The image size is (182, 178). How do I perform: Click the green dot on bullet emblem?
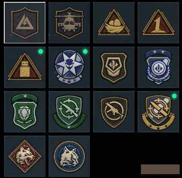174,96
